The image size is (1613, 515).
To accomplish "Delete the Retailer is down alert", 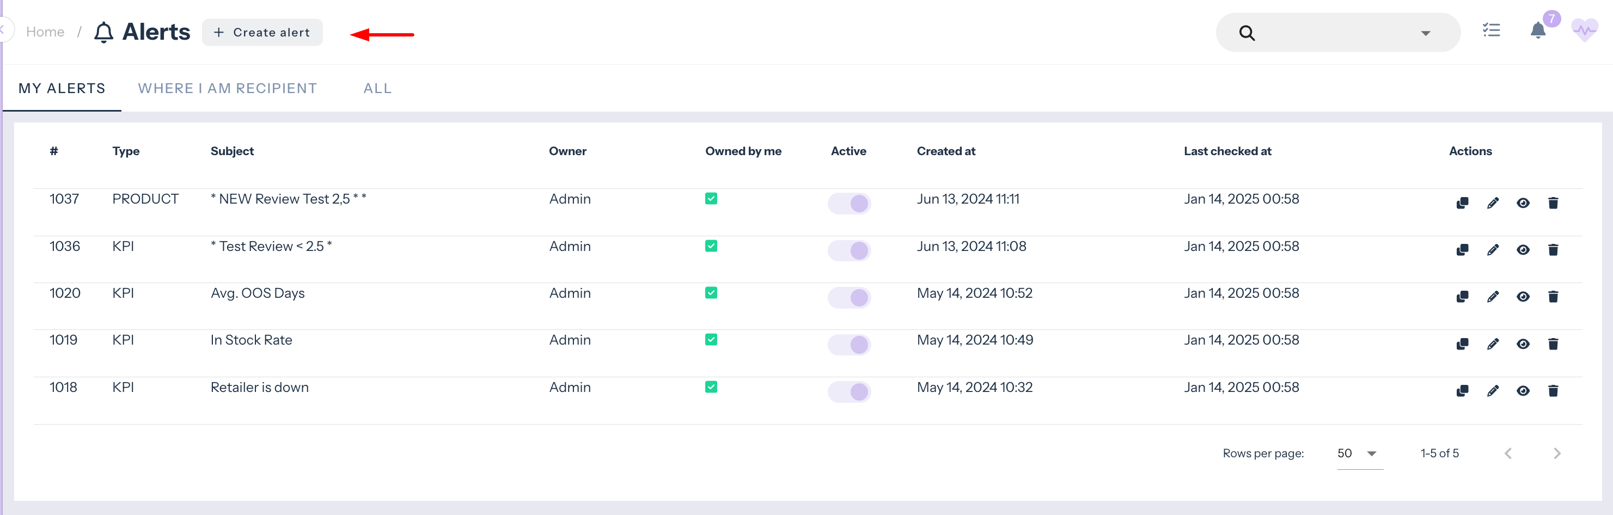I will (1553, 391).
